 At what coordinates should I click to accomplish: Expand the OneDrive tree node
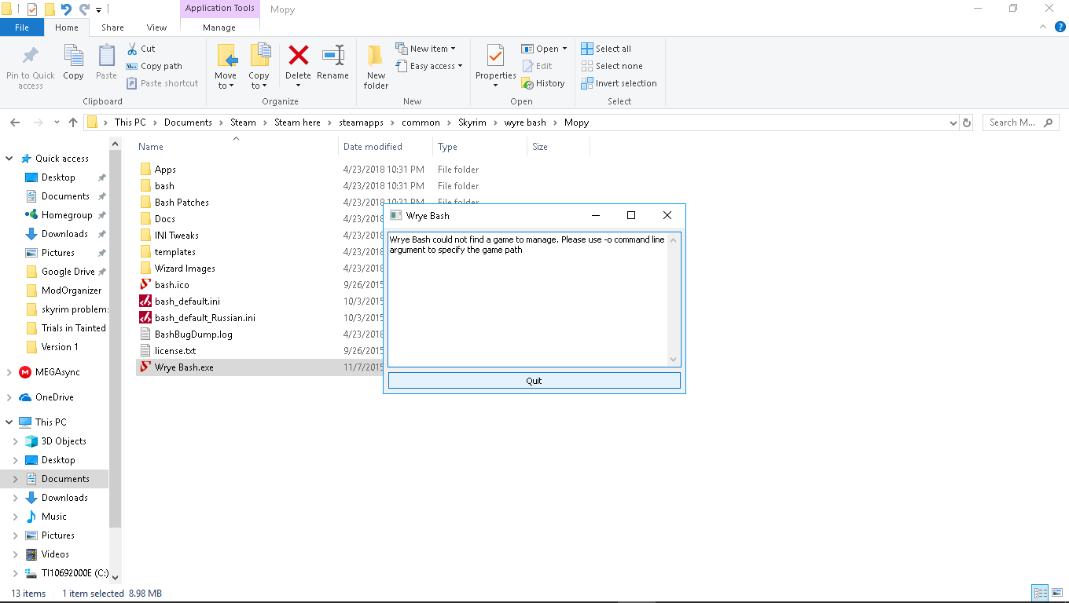coord(9,397)
